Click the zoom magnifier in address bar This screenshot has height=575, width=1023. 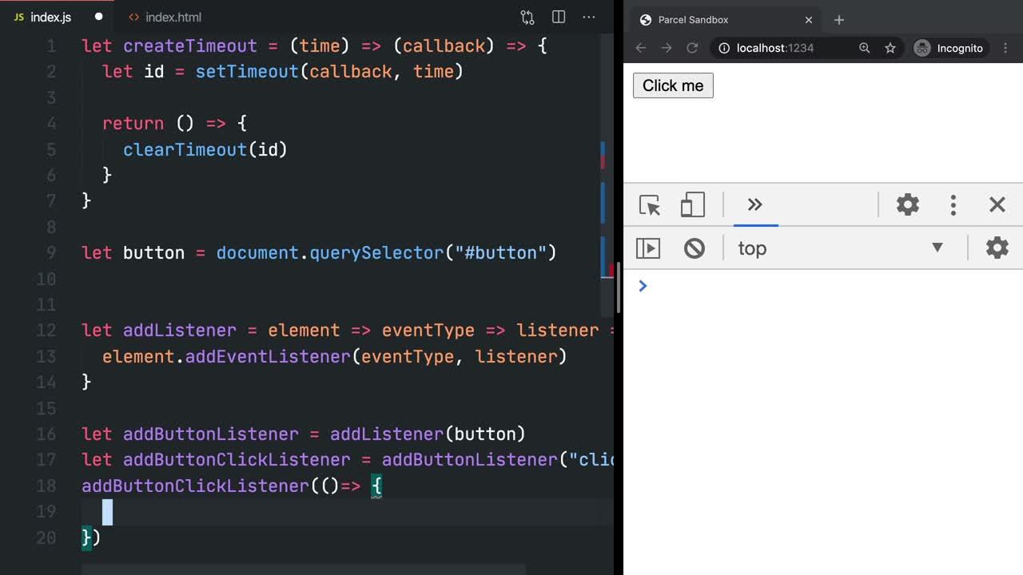pyautogui.click(x=864, y=48)
